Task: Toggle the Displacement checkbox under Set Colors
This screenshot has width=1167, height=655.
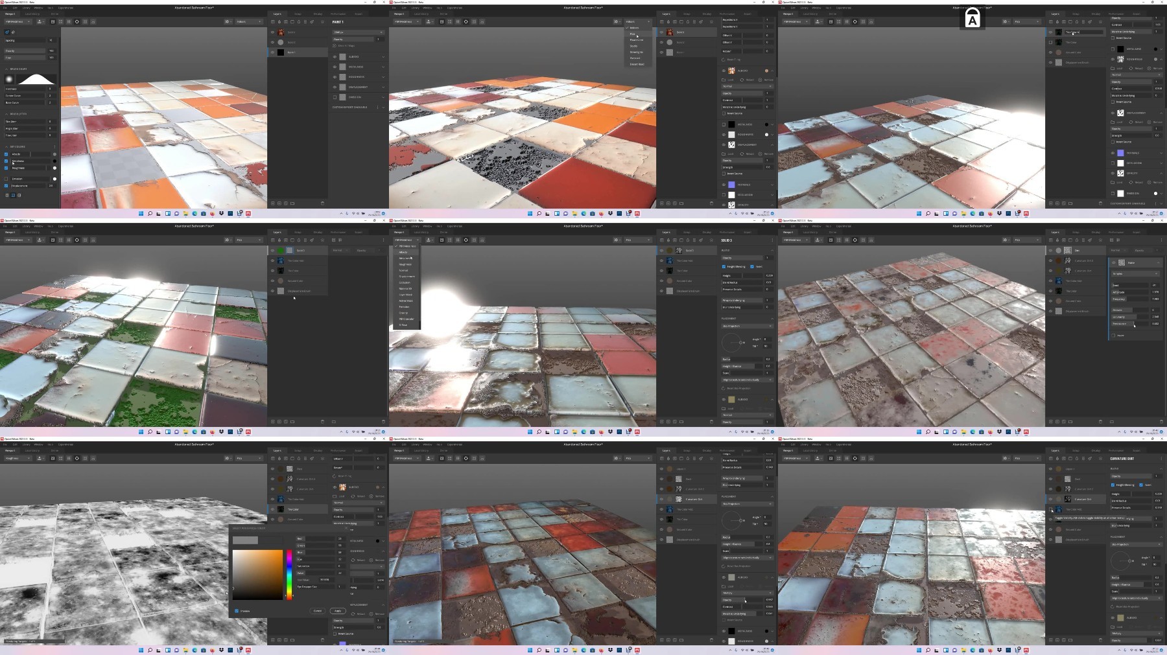Action: pos(6,185)
